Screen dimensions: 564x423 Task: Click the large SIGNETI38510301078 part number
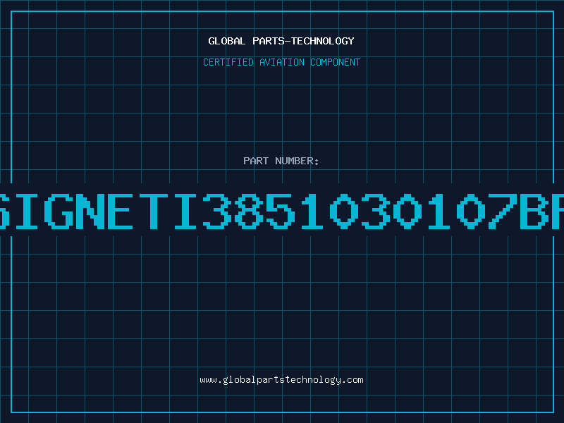[x=282, y=211]
